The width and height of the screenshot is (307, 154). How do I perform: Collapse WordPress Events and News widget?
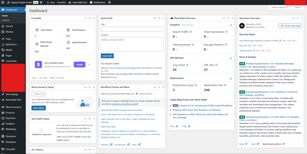(x=163, y=87)
